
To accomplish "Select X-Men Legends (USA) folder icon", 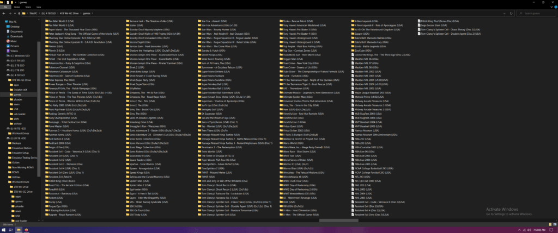I will pyautogui.click(x=353, y=21).
